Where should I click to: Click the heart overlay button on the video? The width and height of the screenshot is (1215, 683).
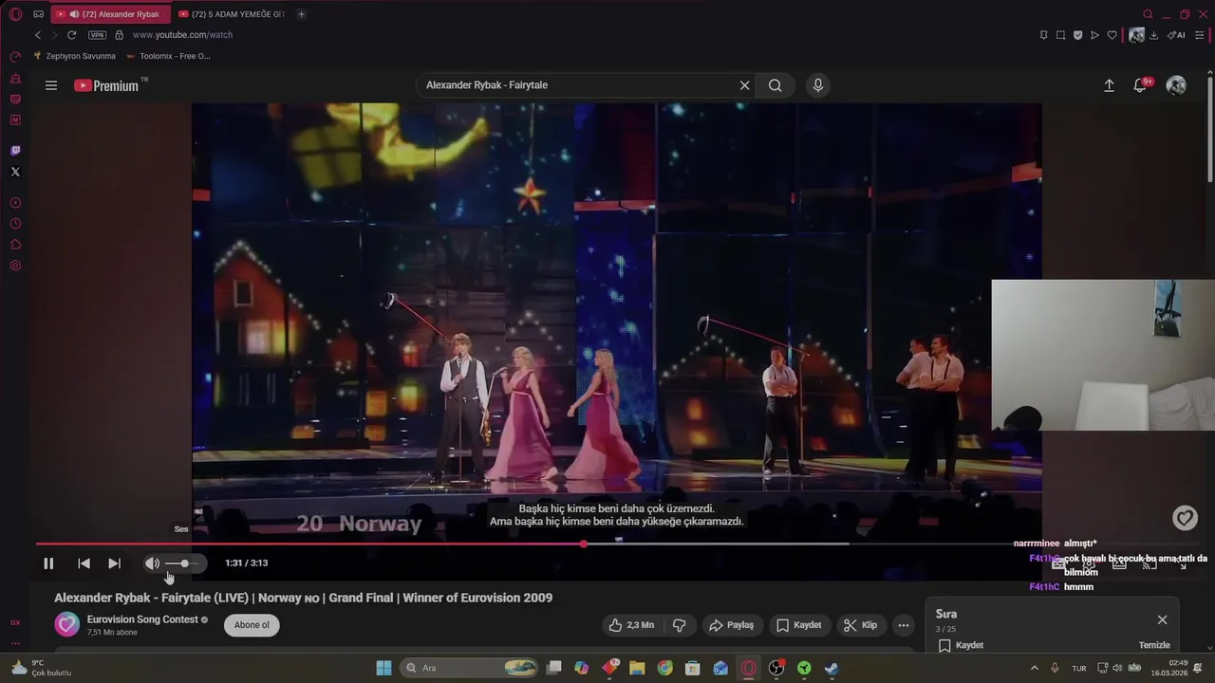1185,518
